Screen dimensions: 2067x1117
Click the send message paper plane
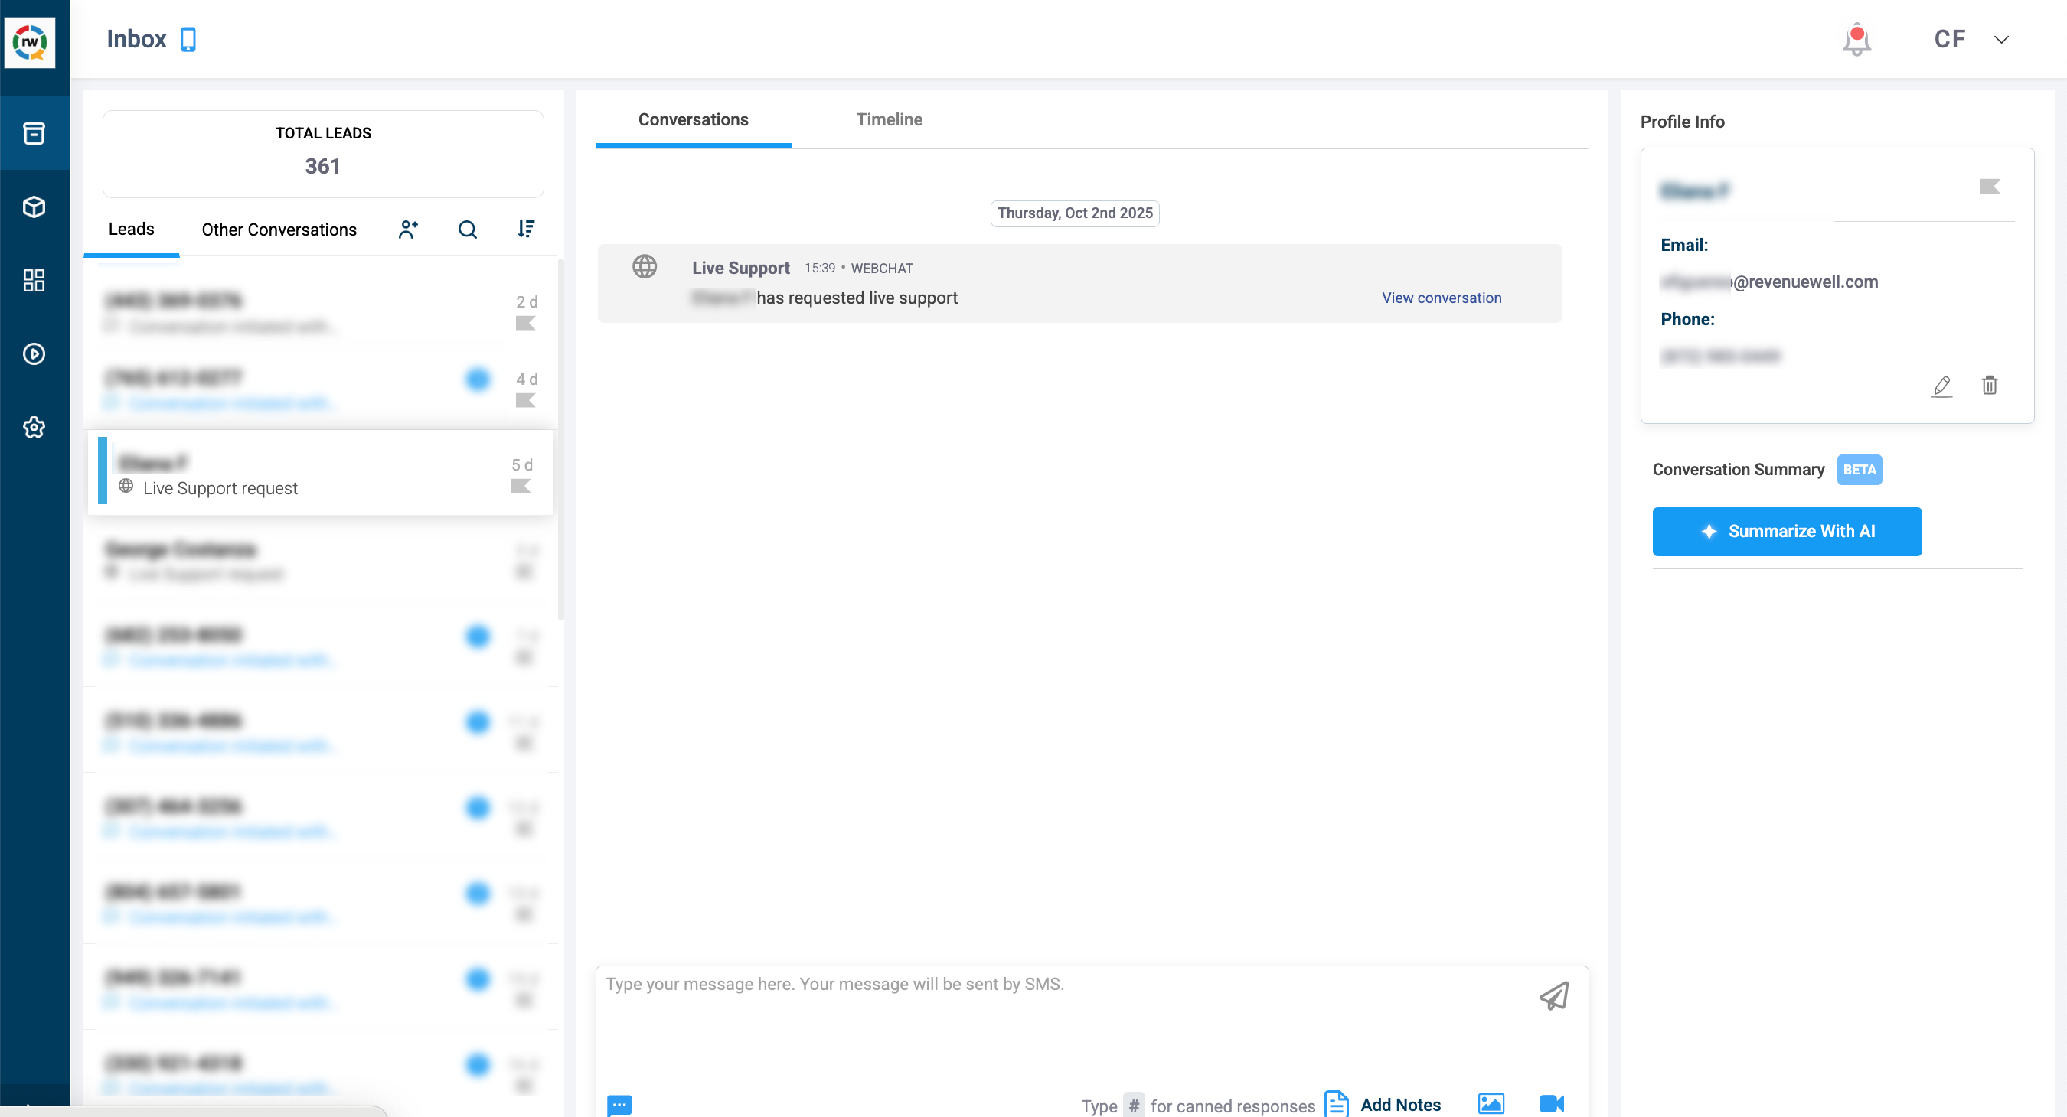click(x=1553, y=996)
